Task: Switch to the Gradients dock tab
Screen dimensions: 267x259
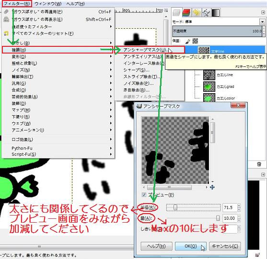Action: (x=216, y=13)
